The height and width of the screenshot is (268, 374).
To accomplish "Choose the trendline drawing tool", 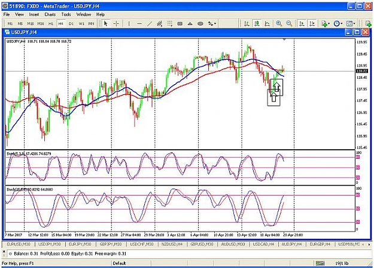I will [150, 23].
